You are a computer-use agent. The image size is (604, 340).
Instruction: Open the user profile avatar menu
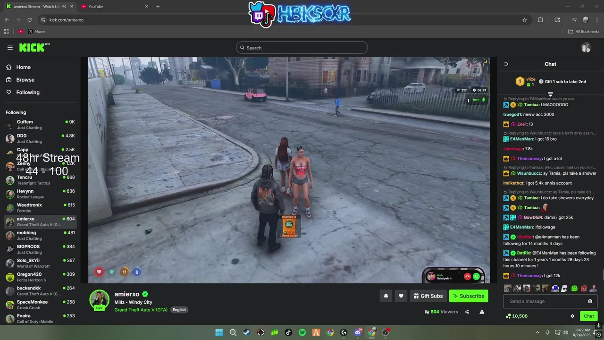click(x=586, y=48)
